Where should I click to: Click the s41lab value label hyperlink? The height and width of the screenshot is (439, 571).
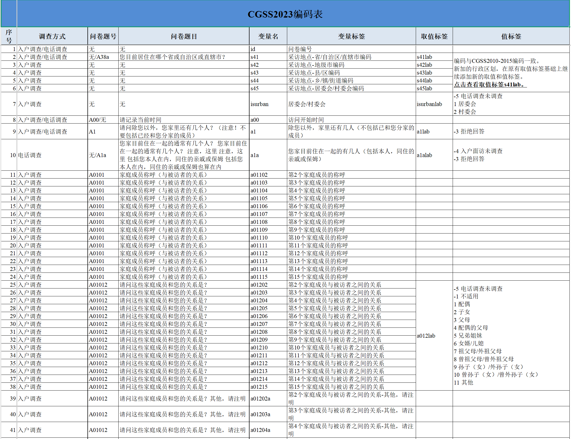pyautogui.click(x=490, y=85)
